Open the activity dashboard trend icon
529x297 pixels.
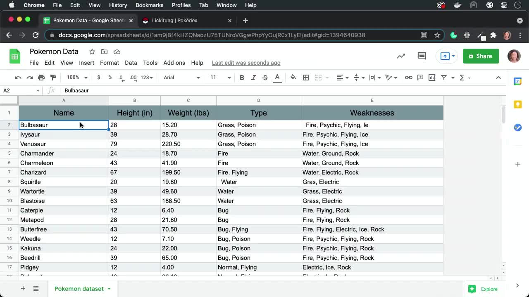click(x=401, y=56)
